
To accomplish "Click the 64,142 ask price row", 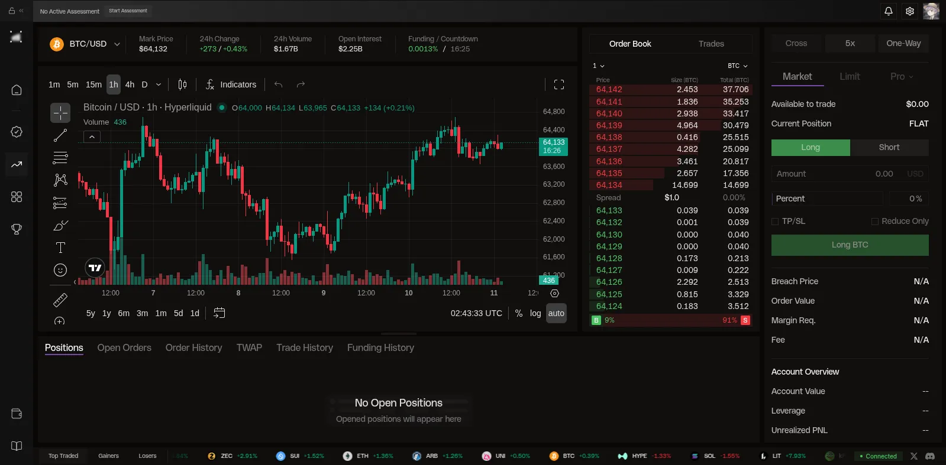I will click(670, 90).
